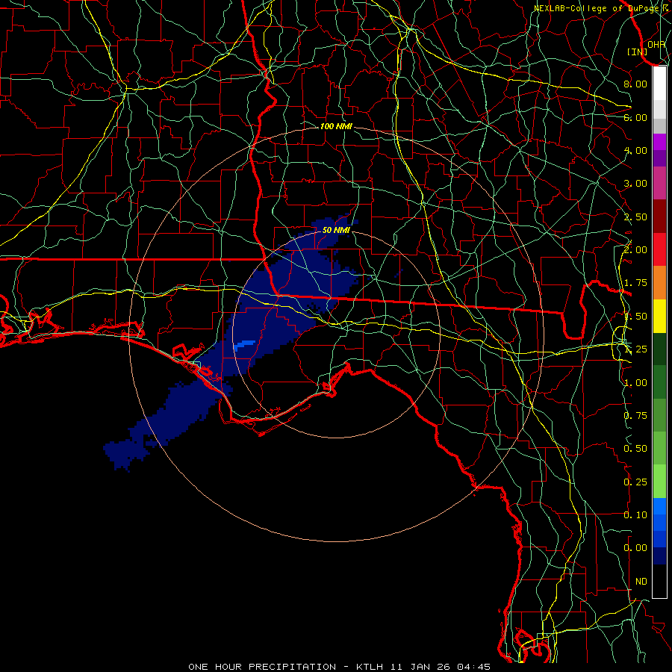Select the pink legend color swatch
The width and height of the screenshot is (672, 672).
pyautogui.click(x=659, y=183)
